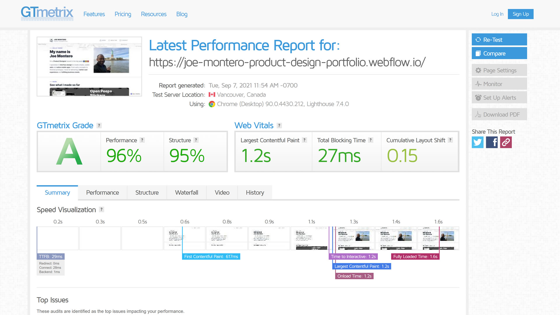Click the report generated date text

coord(253,85)
